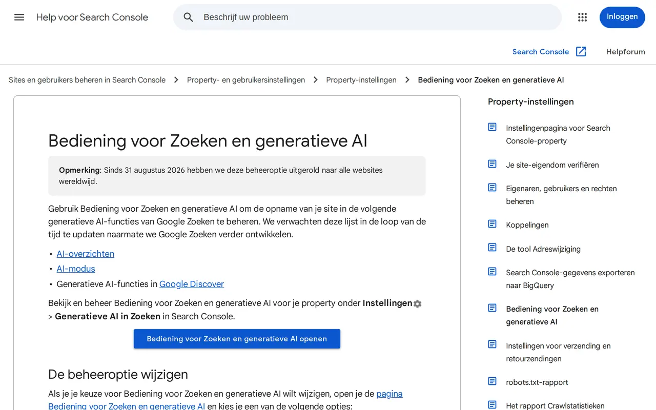Screen dimensions: 656x410
Task: Open the Google apps grid
Action: point(582,17)
